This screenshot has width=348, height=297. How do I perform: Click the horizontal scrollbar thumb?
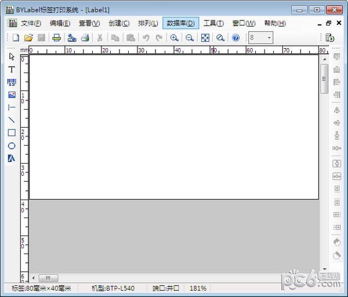[48, 278]
